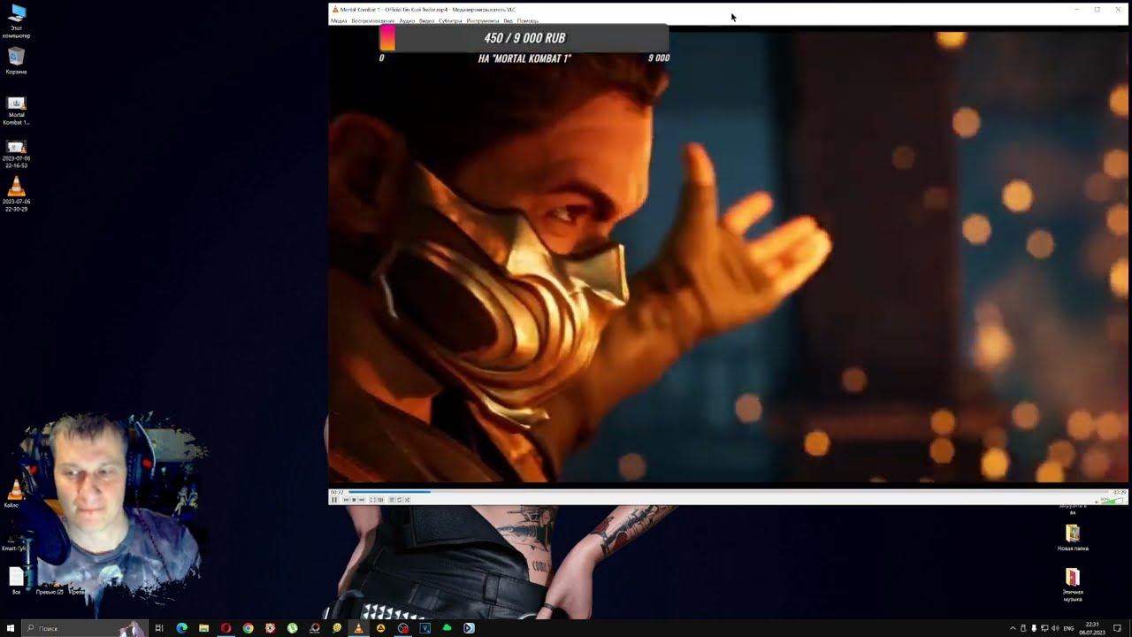Open the Воспроизведение menu in VLC
The image size is (1132, 637).
tap(373, 20)
